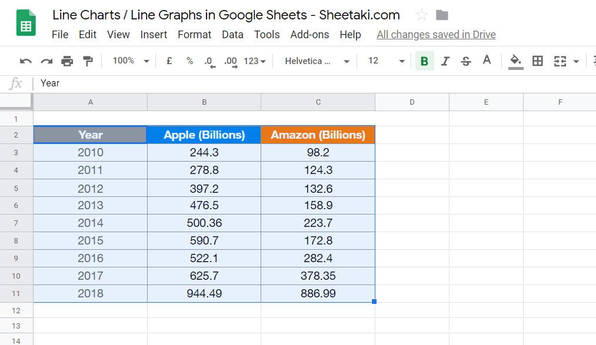Open the Insert menu
Screen dimensions: 596x345
[154, 35]
